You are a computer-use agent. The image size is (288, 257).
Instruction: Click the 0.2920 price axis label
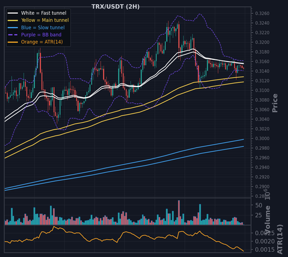[262, 177]
